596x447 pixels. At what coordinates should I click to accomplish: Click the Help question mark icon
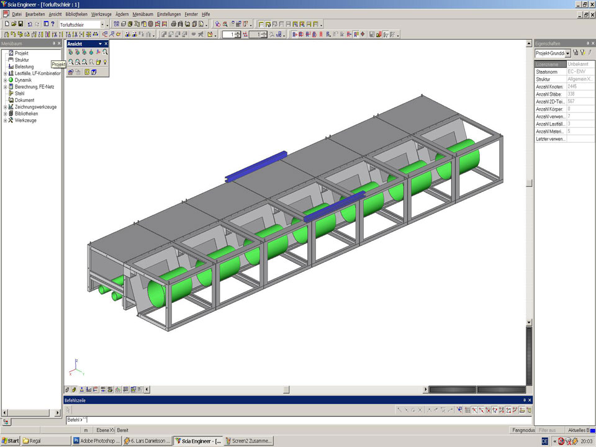pos(53,24)
